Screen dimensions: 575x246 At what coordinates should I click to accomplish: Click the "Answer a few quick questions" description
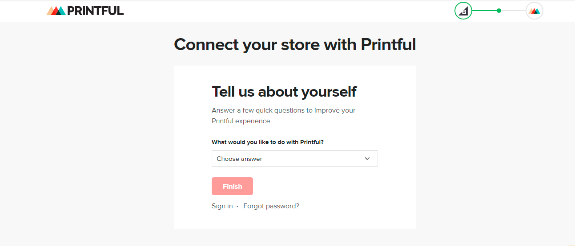(x=283, y=110)
